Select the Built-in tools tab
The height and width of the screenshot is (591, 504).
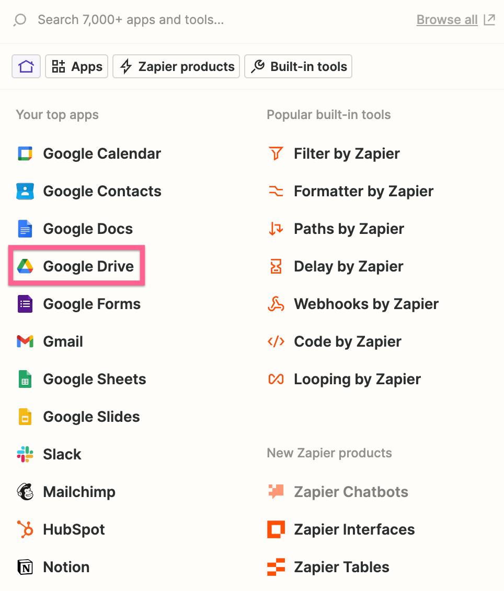click(x=298, y=66)
